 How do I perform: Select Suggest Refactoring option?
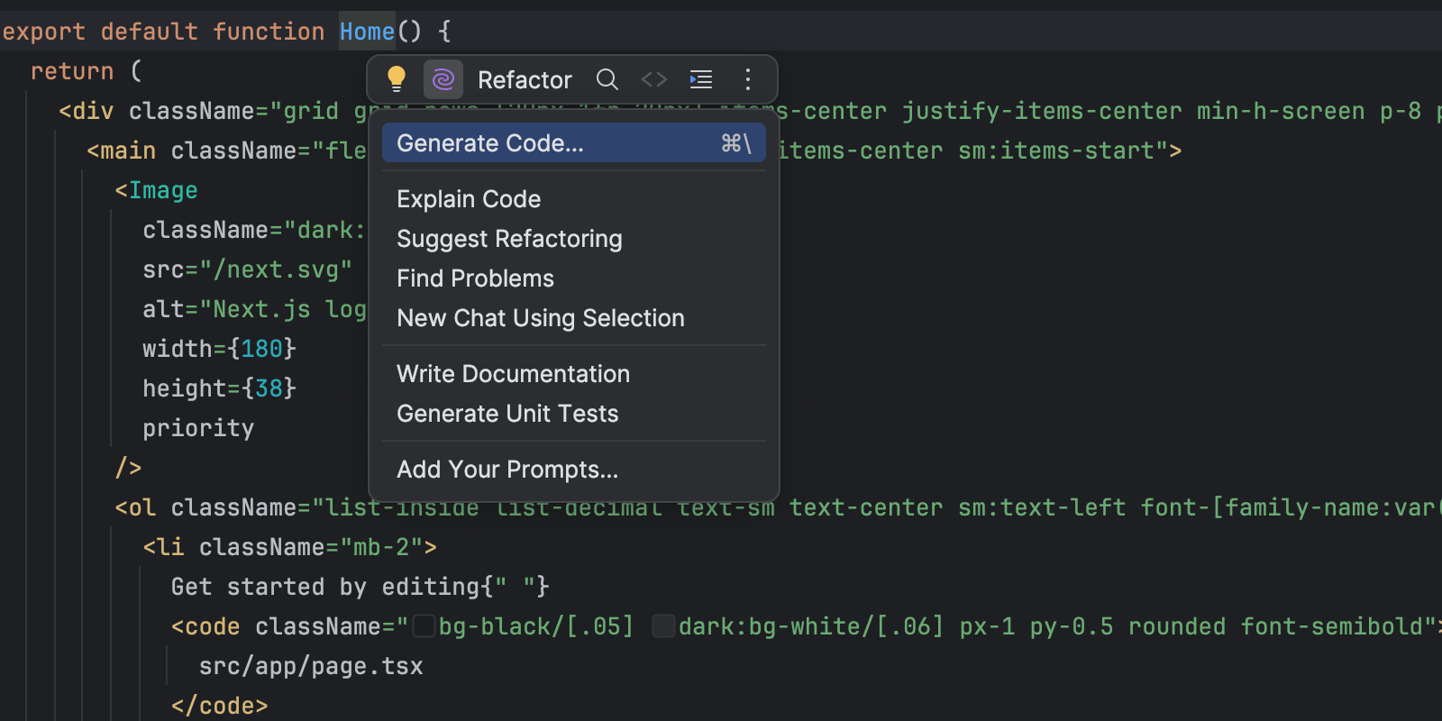coord(509,239)
